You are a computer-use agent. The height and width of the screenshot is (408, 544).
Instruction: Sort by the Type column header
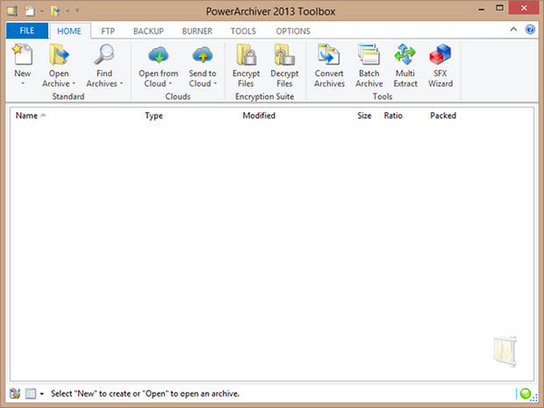(x=154, y=115)
